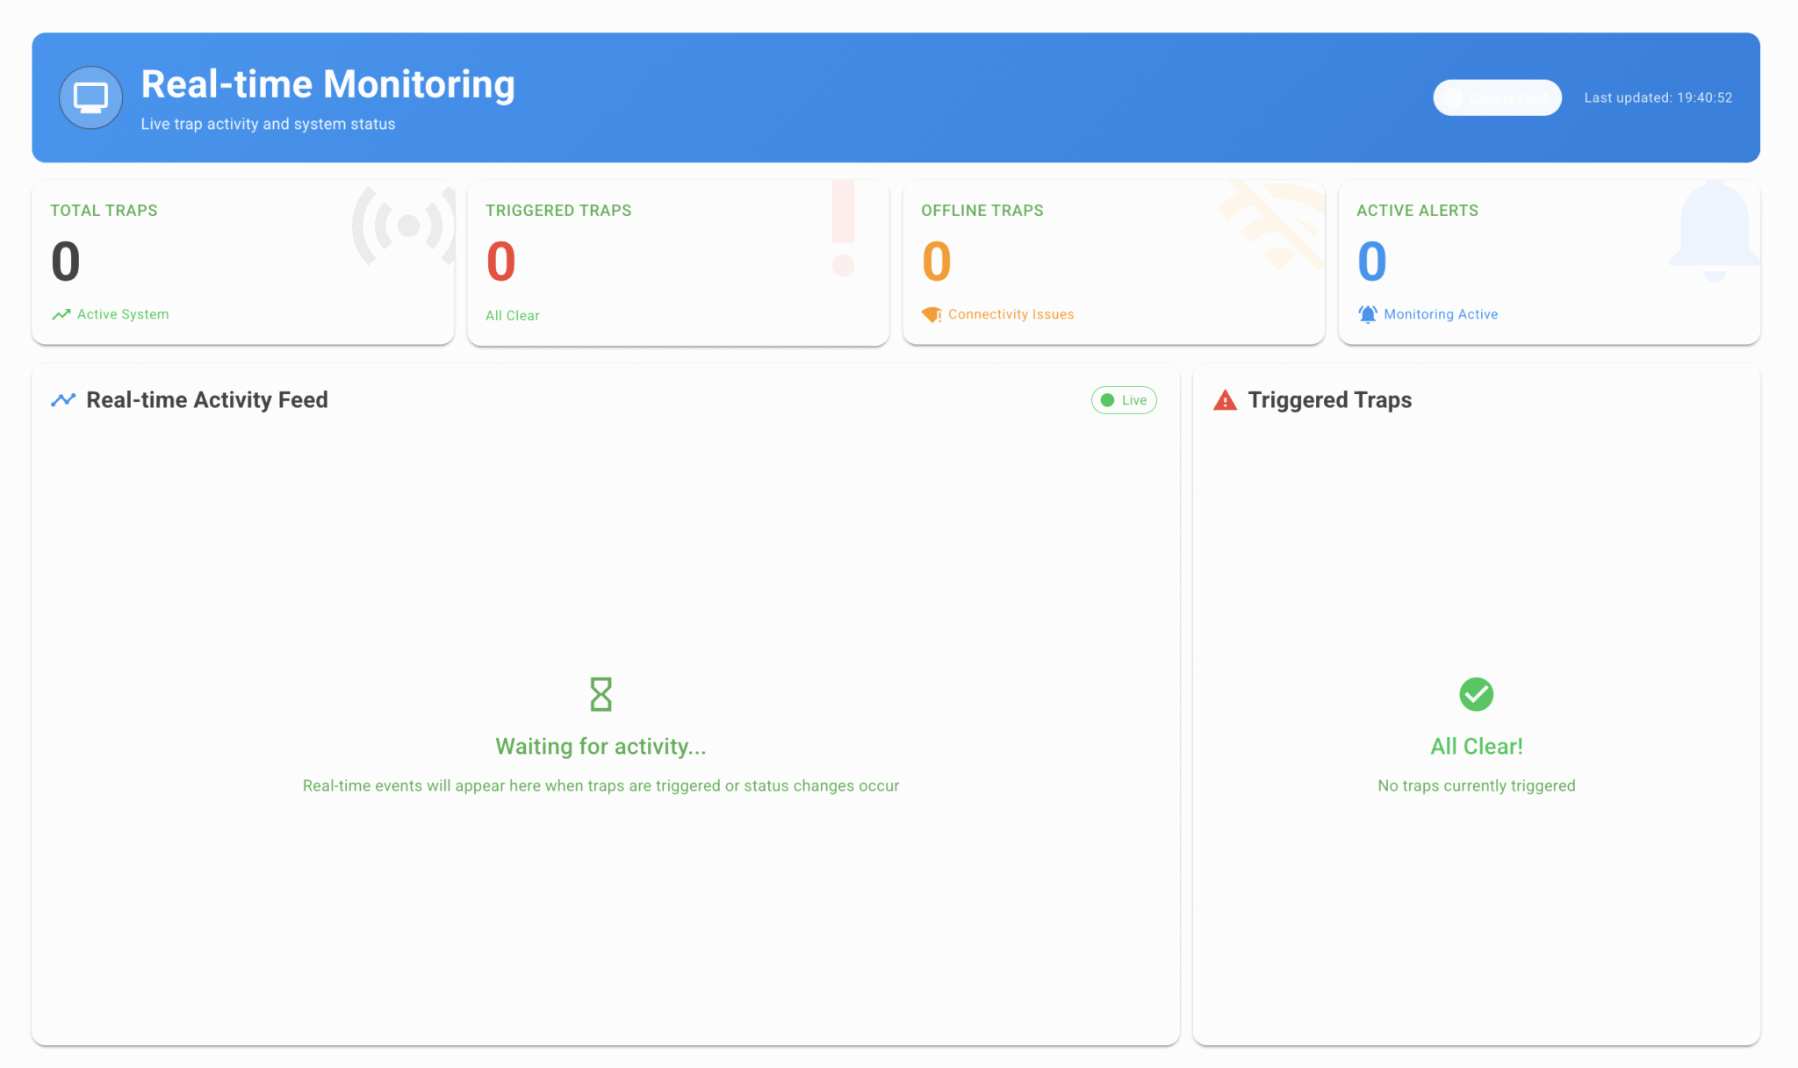Viewport: 1798px width, 1068px height.
Task: Click the All Clear label under Triggered Traps
Action: 513,316
